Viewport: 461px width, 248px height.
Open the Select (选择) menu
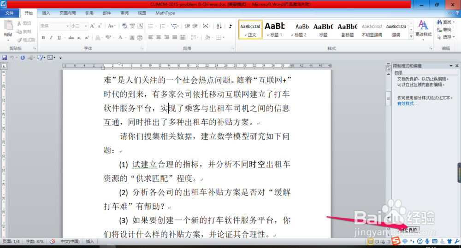445,37
